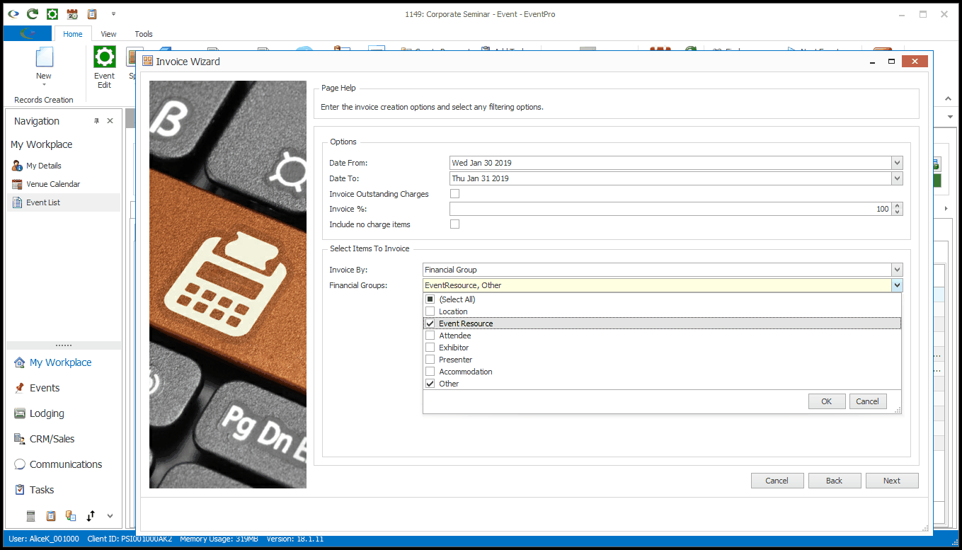Screen dimensions: 962x550
Task: Expand the navigation overflow chevron
Action: tap(110, 516)
